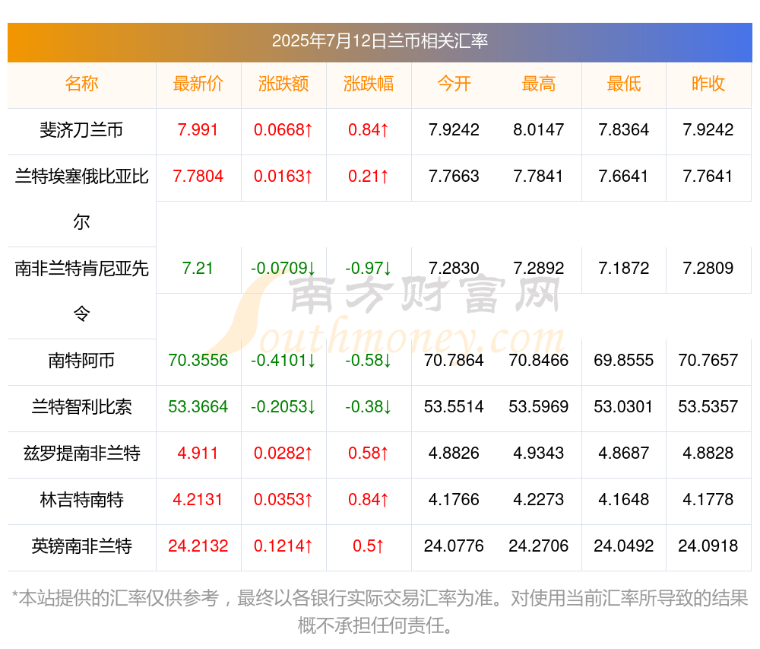Viewport: 760px width, 649px height.
Task: Click previous close 24.0918
Action: [708, 546]
